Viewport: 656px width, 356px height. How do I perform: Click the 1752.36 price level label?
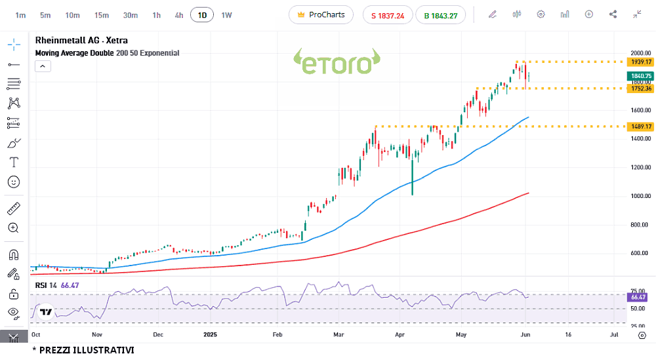(x=640, y=89)
